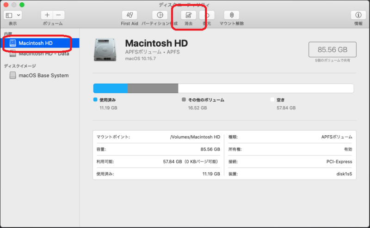Image resolution: width=370 pixels, height=228 pixels.
Task: Remove a volume with the minus button
Action: [59, 15]
